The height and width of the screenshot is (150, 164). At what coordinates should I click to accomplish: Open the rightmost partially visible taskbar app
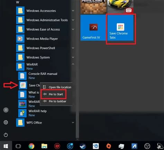click(x=161, y=146)
